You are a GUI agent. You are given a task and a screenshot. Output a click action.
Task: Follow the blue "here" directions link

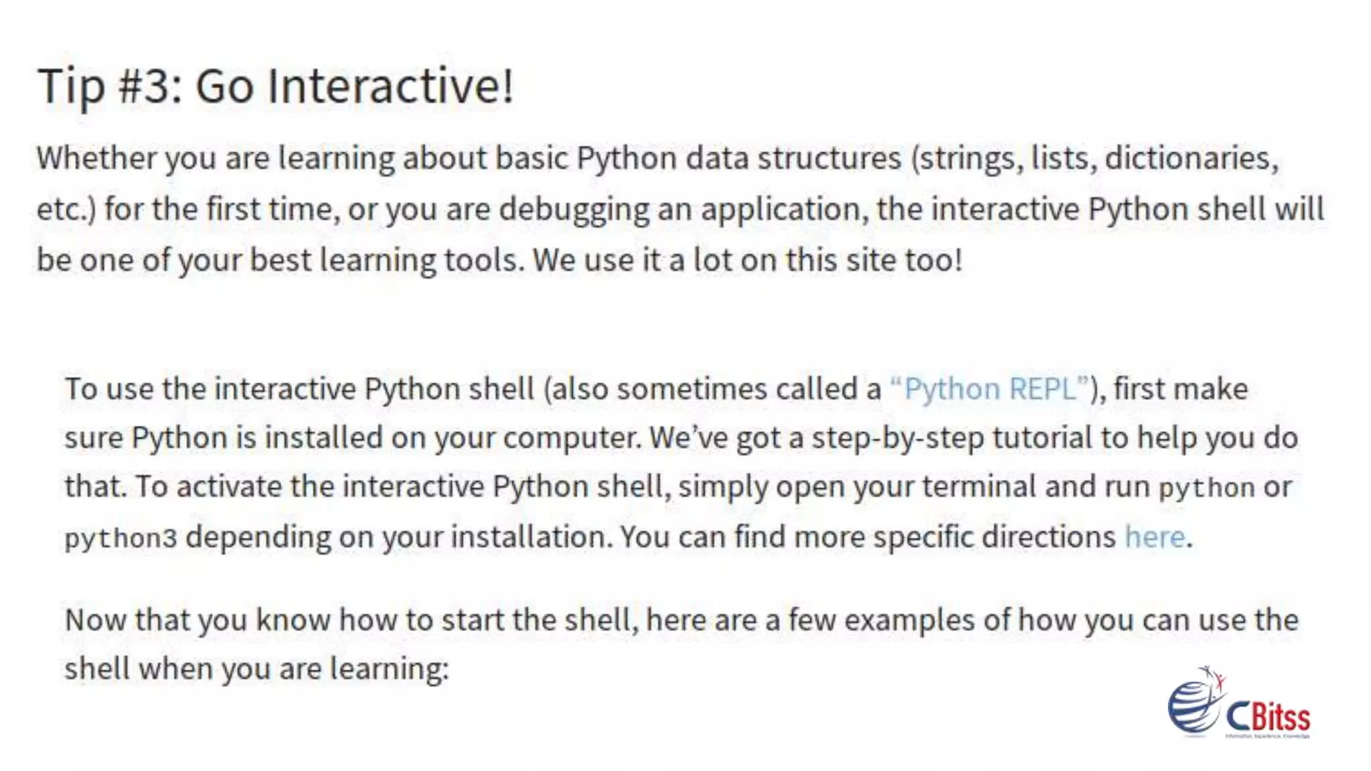tap(1155, 536)
